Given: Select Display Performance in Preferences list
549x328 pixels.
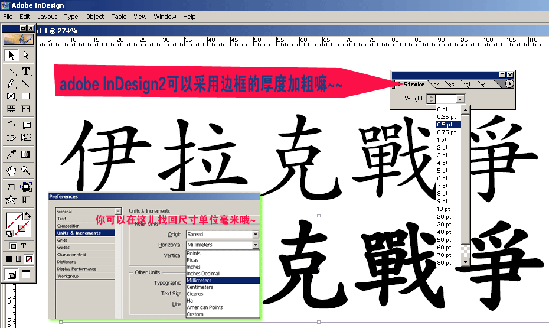Looking at the screenshot, I should (x=86, y=269).
